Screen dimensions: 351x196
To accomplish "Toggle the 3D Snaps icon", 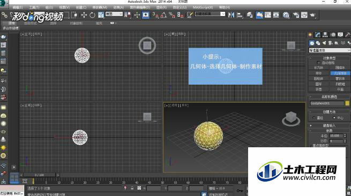I will pos(155,15).
